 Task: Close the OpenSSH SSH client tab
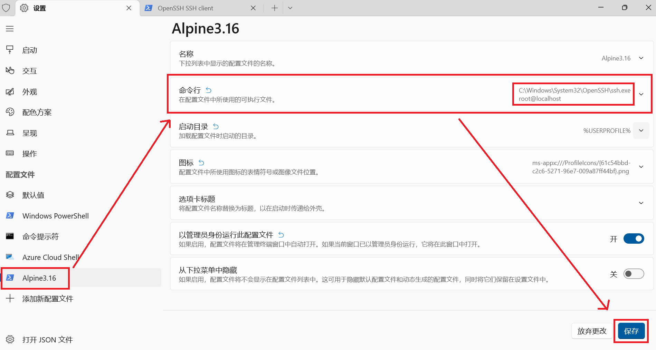click(253, 8)
